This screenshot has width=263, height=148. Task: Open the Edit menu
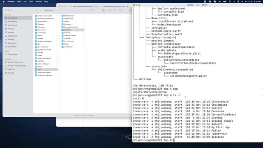click(25, 2)
